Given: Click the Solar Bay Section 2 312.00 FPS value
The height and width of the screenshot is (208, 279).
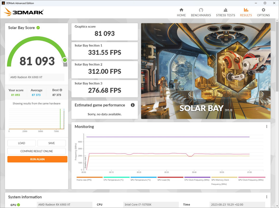Looking at the screenshot, I should [x=105, y=71].
